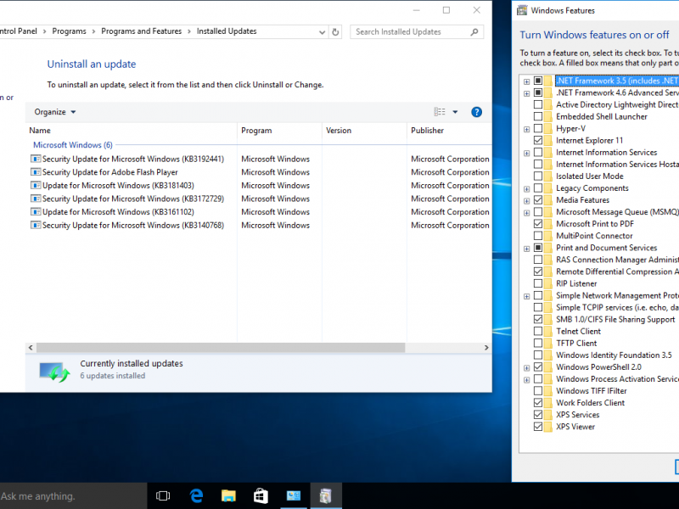Screen dimensions: 679x509
Task: Expand Print and Document Services node
Action: coord(526,249)
